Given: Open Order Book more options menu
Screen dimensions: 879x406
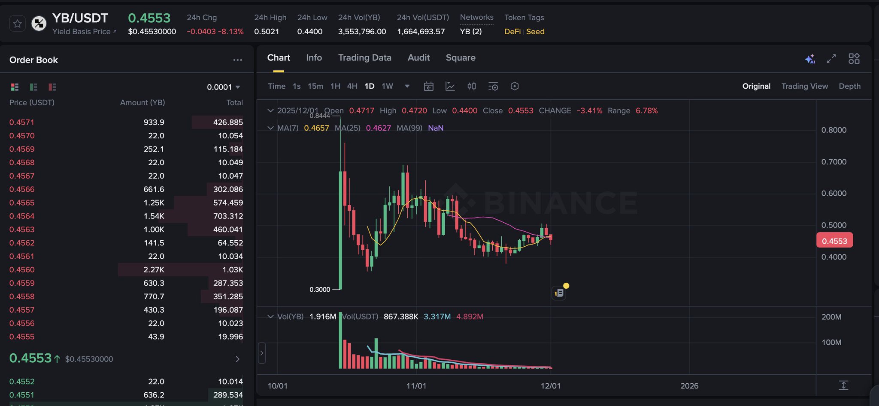Looking at the screenshot, I should pyautogui.click(x=237, y=60).
